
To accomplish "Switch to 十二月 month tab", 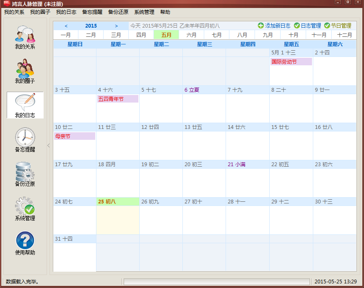I will [x=344, y=35].
